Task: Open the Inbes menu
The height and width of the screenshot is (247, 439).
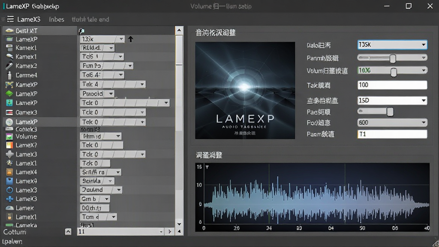Action: click(57, 19)
